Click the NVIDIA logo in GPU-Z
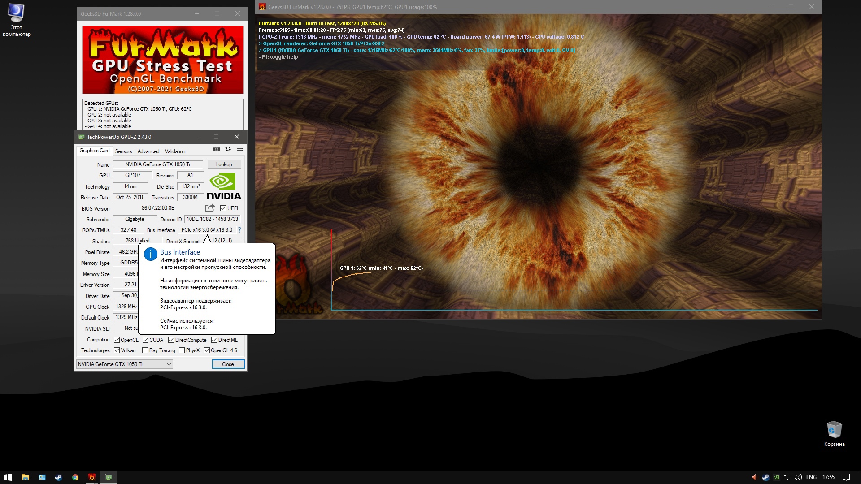 pyautogui.click(x=224, y=186)
